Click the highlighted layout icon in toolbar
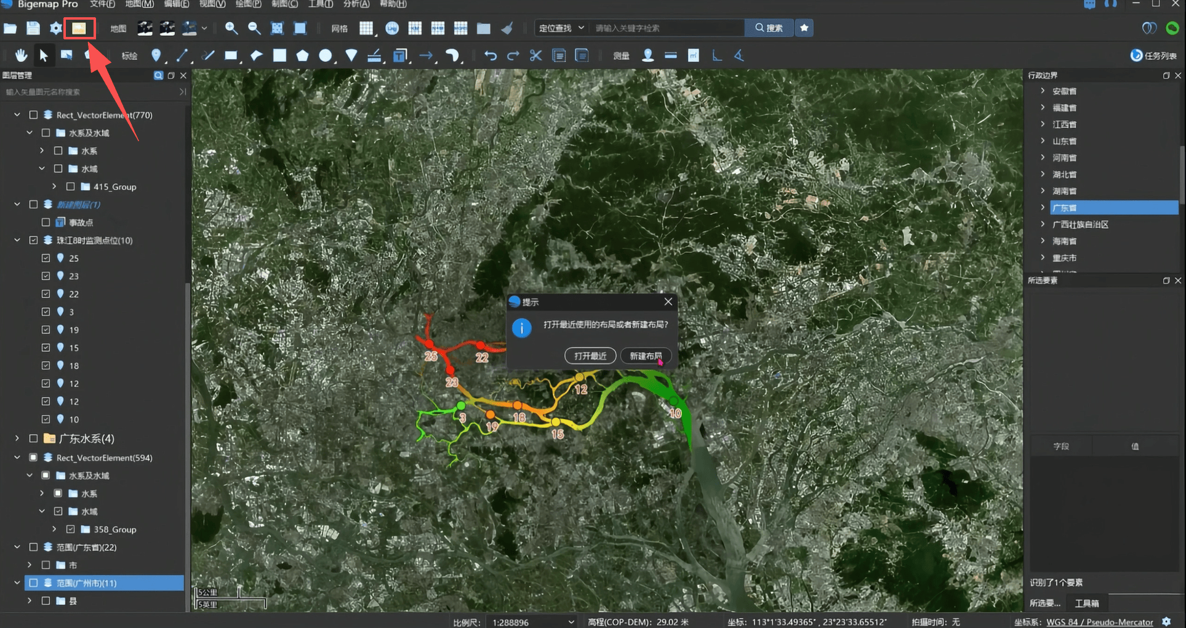Screen dimensions: 1186x628 [79, 28]
